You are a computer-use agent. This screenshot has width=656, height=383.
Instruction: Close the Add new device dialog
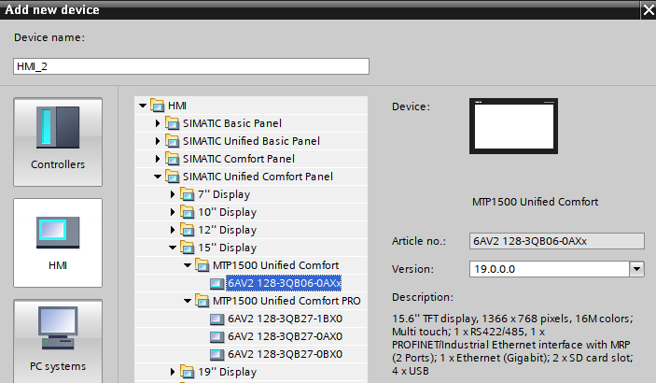pyautogui.click(x=649, y=9)
